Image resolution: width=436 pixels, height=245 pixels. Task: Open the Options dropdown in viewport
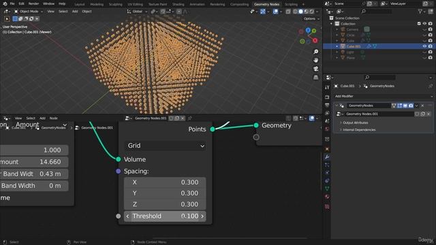point(311,18)
